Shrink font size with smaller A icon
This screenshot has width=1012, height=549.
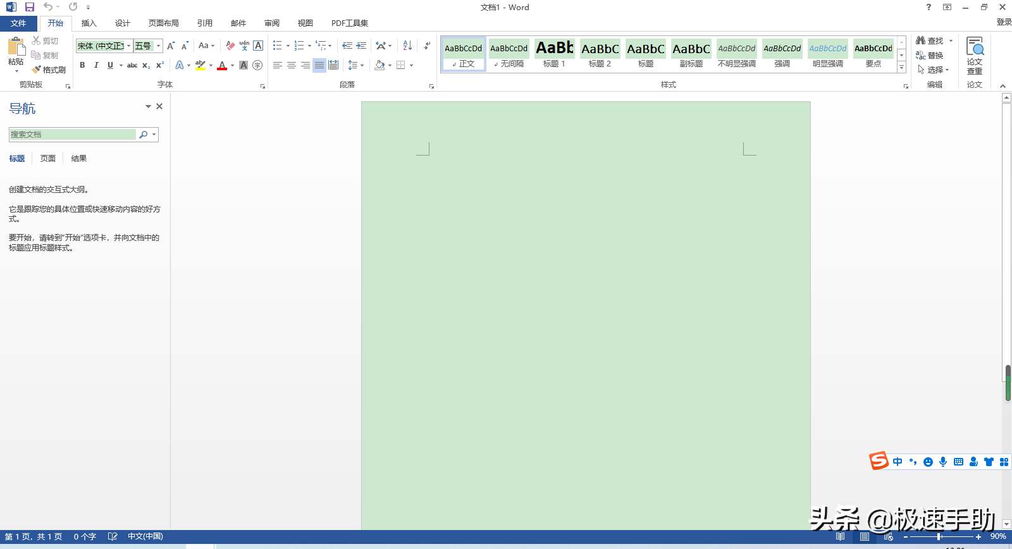tap(185, 46)
